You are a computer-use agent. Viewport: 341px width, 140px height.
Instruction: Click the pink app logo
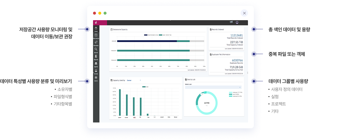(96, 23)
